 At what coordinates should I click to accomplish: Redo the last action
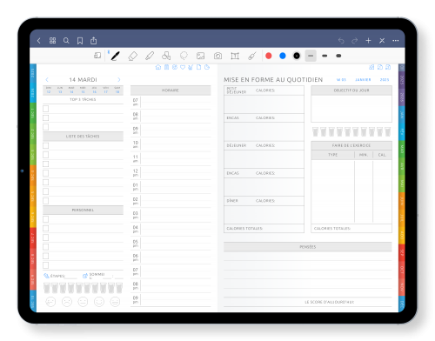pyautogui.click(x=354, y=41)
